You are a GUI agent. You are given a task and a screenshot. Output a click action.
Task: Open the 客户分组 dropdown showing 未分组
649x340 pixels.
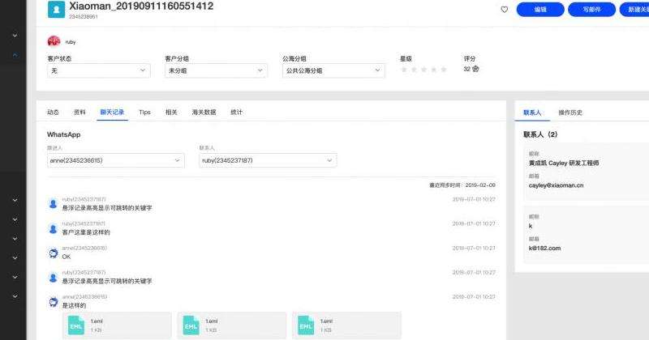pos(216,71)
